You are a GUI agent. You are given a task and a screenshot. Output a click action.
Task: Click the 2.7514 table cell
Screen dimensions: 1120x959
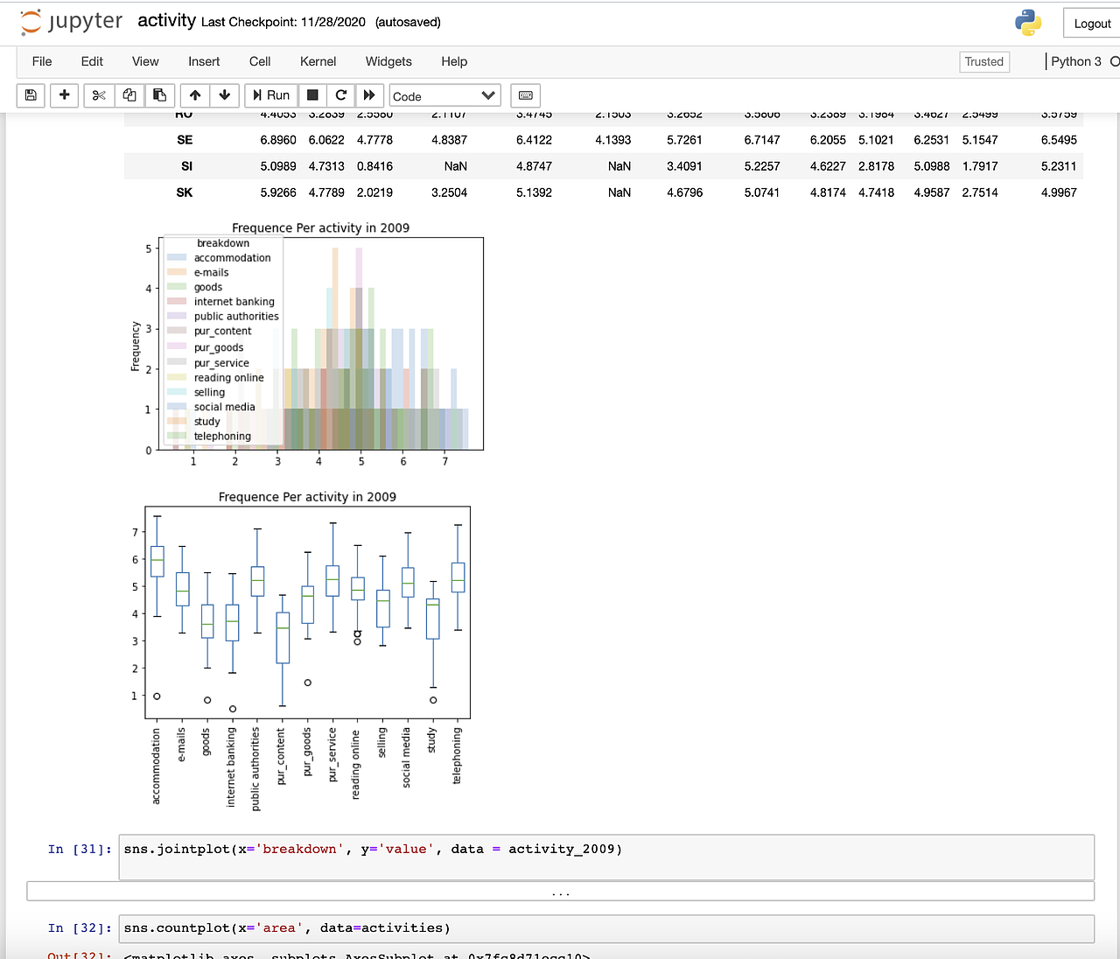980,192
